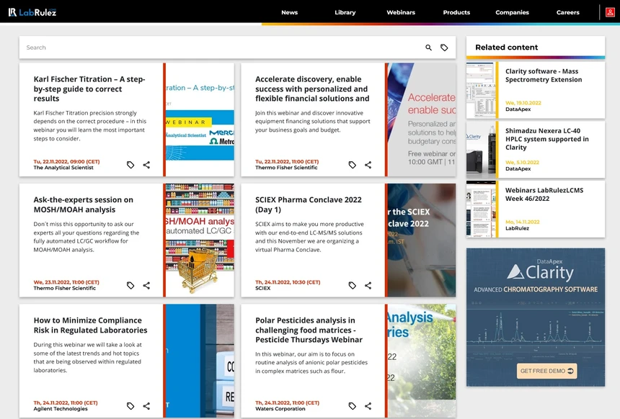Viewport: 620px width, 419px height.
Task: Open the Careers menu
Action: pos(568,12)
